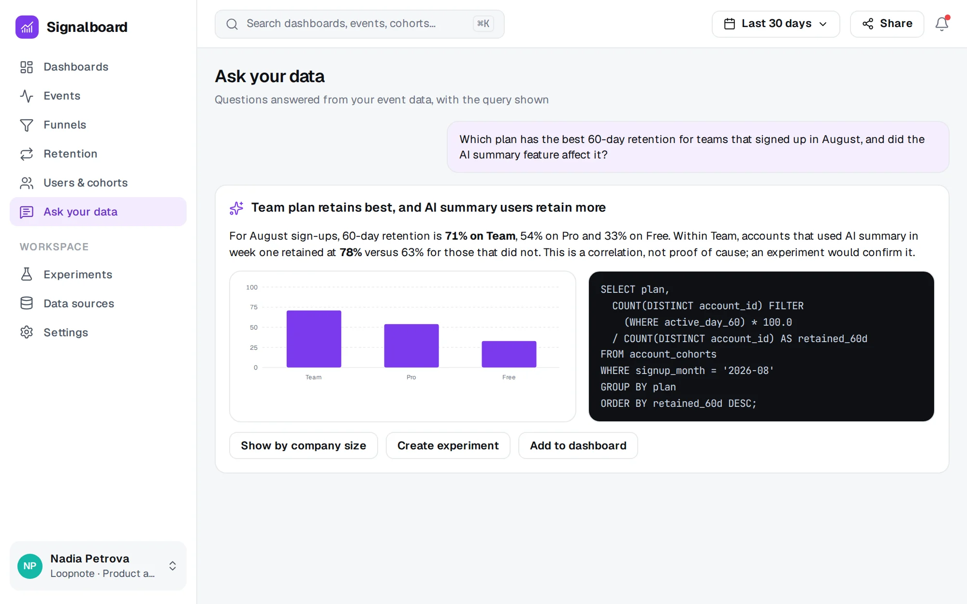Image resolution: width=967 pixels, height=604 pixels.
Task: Click the 'Ask your data' page heading
Action: [270, 76]
